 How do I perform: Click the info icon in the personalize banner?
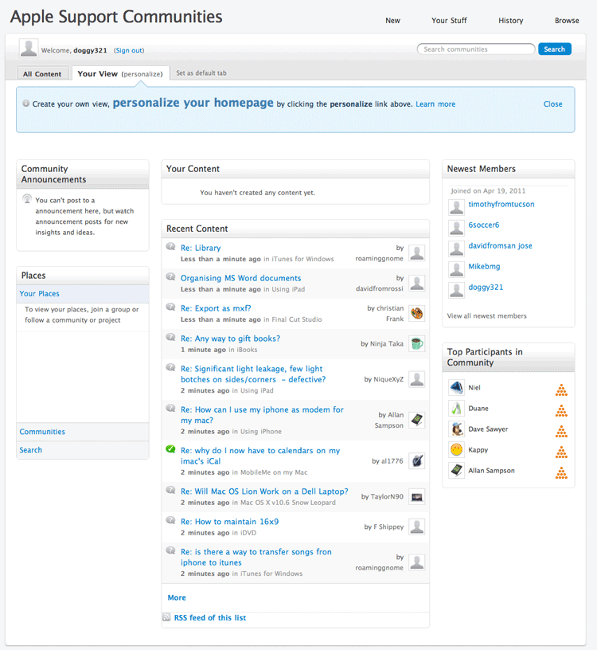[25, 104]
